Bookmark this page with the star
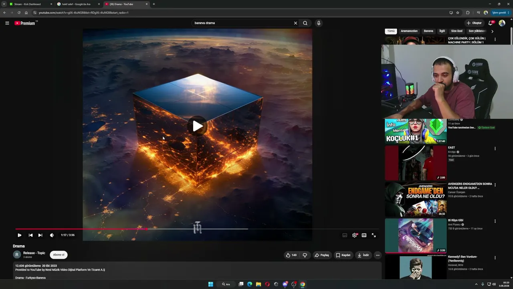Screen dimensions: 513x289 pos(458,12)
